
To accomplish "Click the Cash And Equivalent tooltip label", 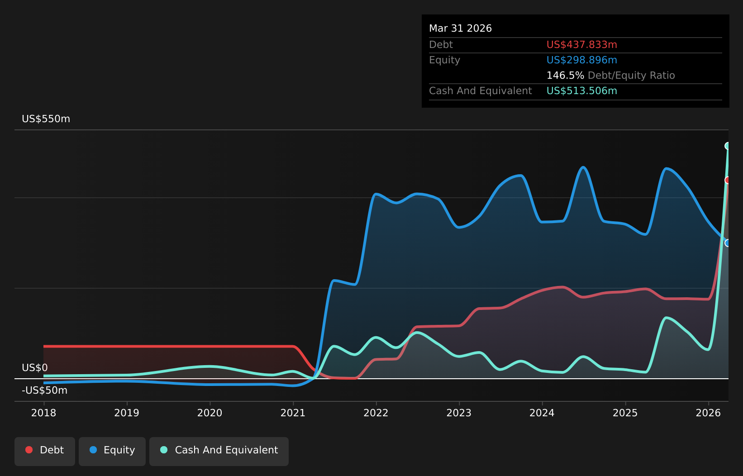I will tap(481, 91).
